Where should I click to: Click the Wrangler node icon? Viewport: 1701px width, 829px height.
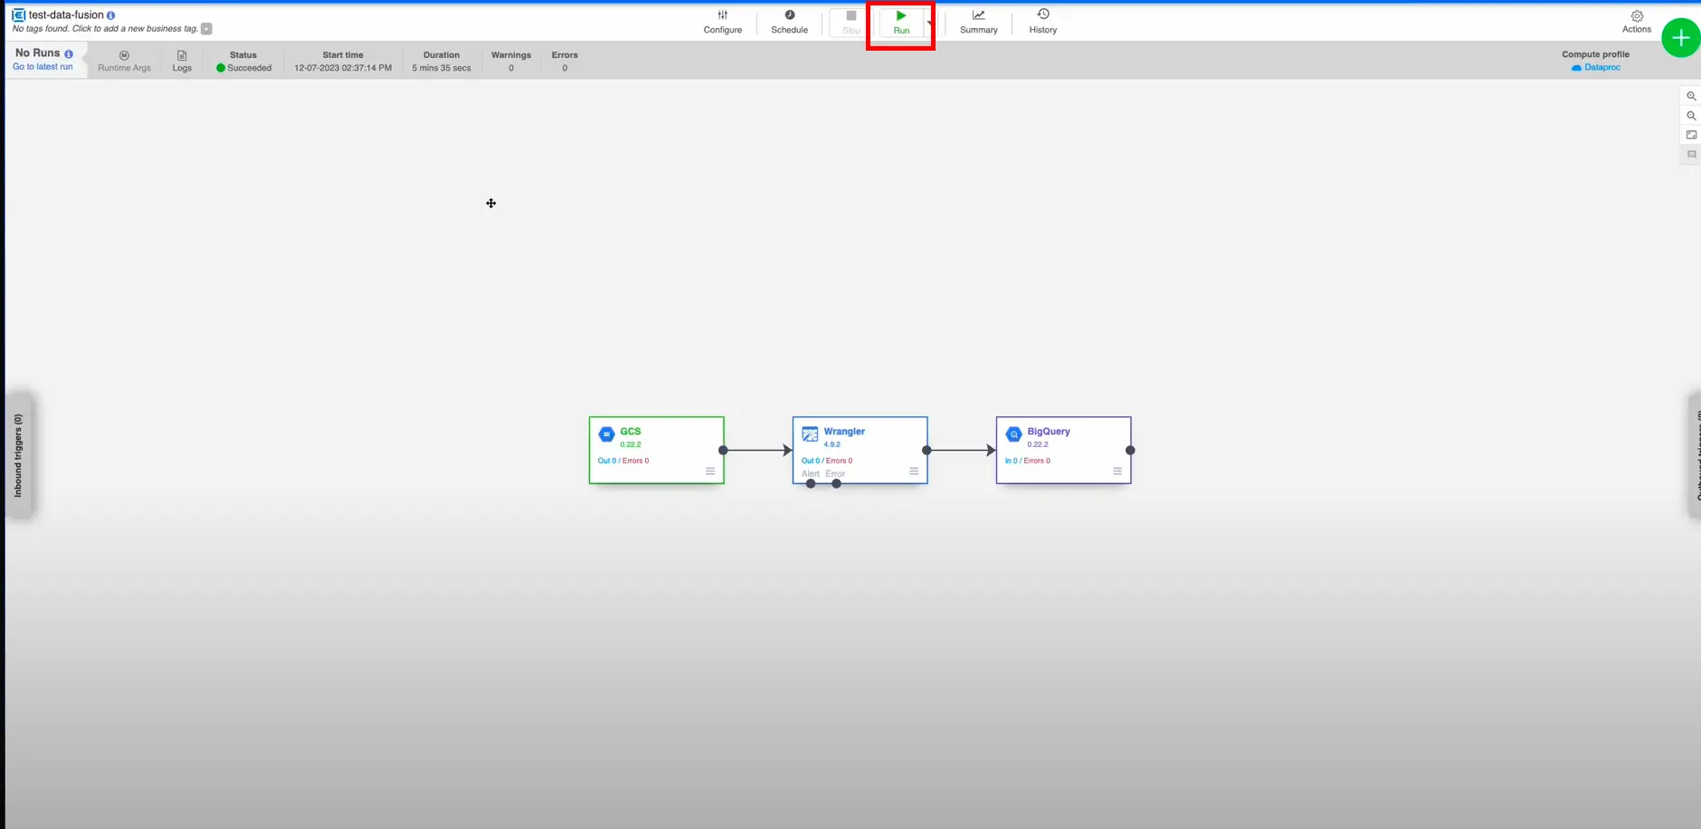pyautogui.click(x=810, y=434)
